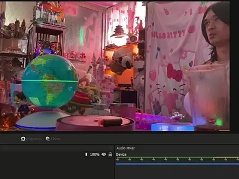Click the 100% level readout

95,155
